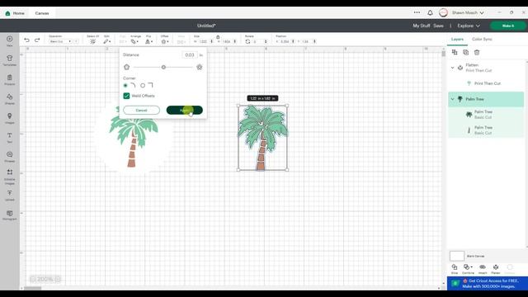The image size is (528, 297).
Task: Select the palm tree image with offset on canvas
Action: pos(262,138)
